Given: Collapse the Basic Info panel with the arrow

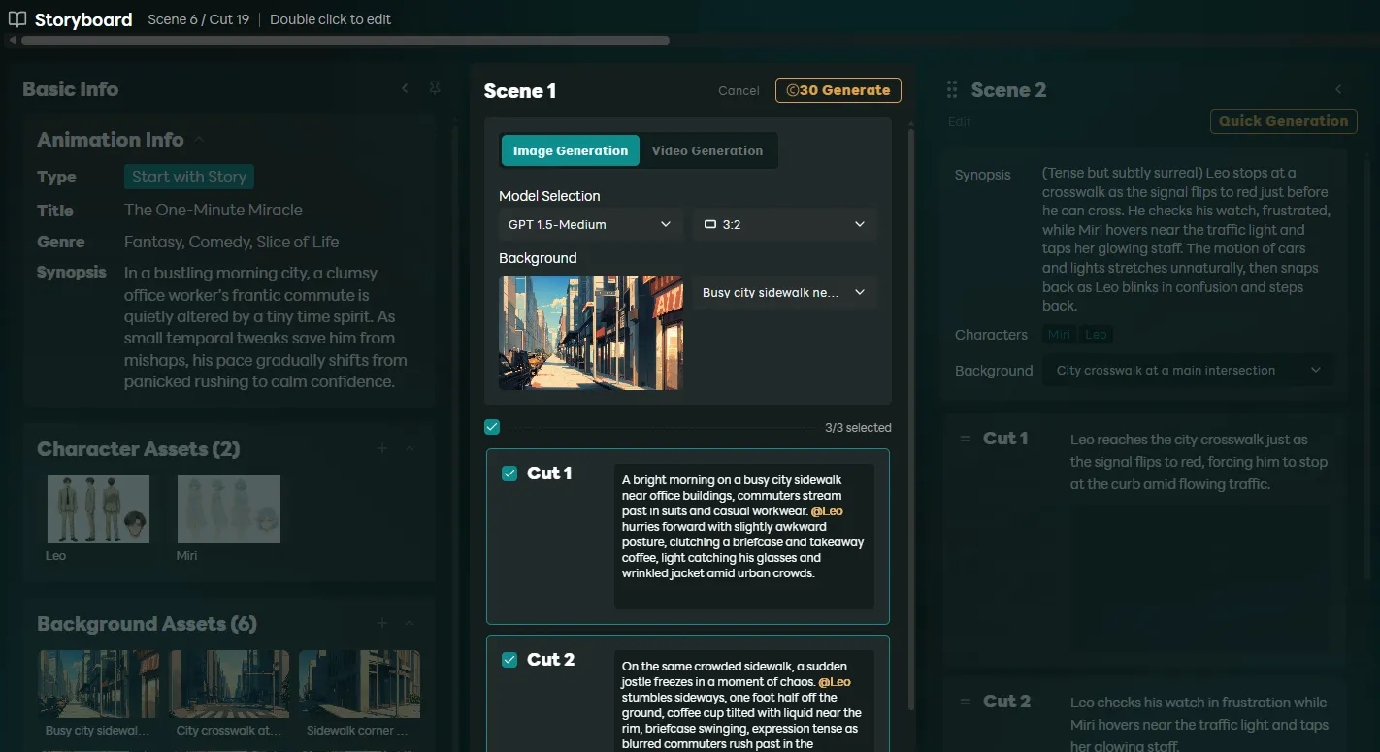Looking at the screenshot, I should point(406,88).
